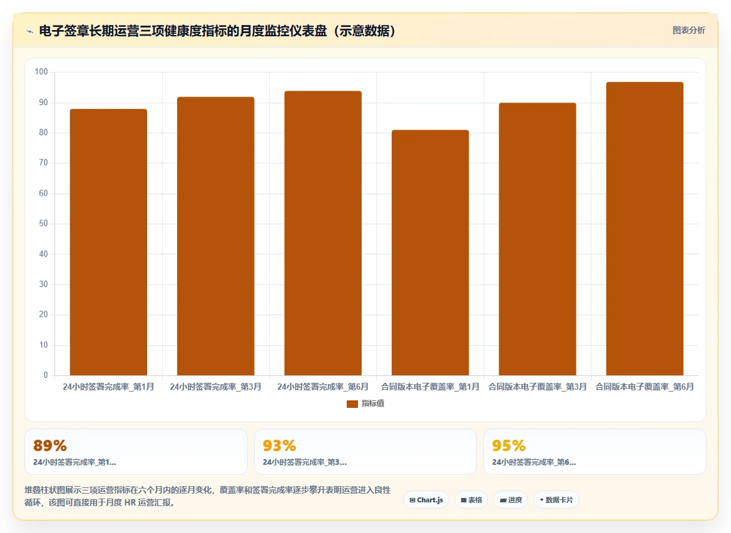Screen dimensions: 731x533
Task: Click the Chart.js tag
Action: (426, 500)
